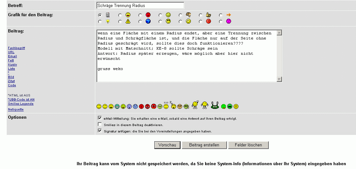
Task: Open the Fachbegriff code link
Action: [16, 48]
